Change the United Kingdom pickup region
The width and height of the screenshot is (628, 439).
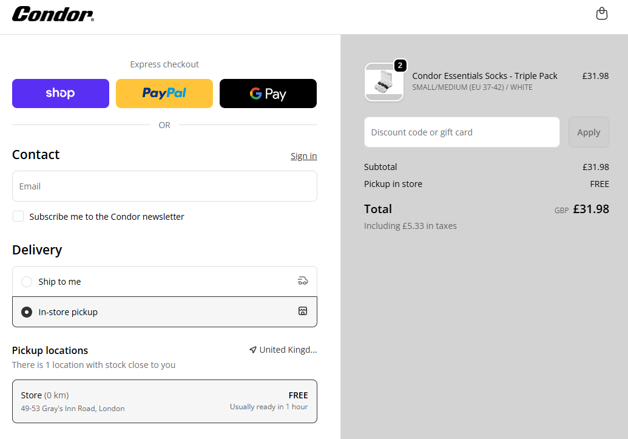[283, 350]
